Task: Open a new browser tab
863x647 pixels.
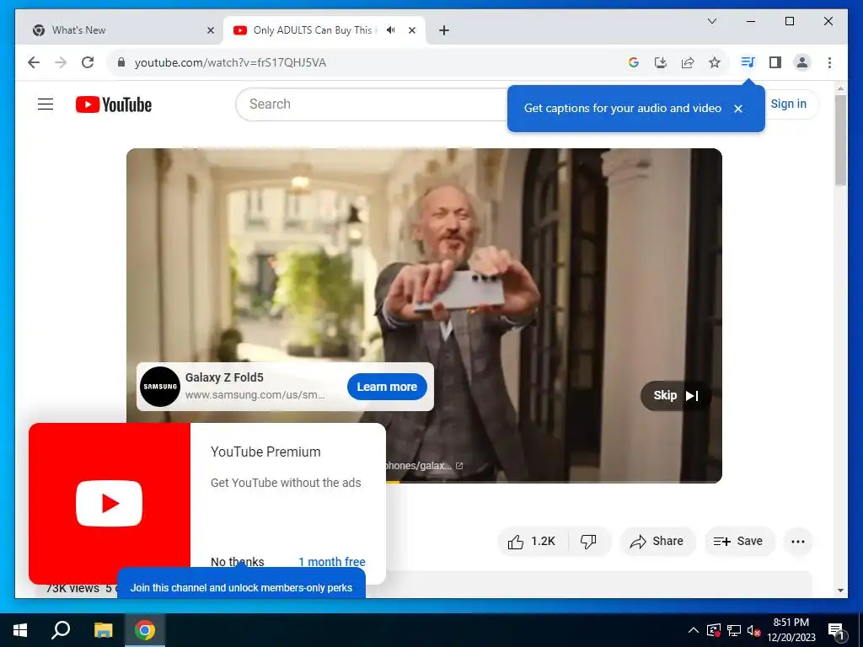Action: click(x=444, y=30)
